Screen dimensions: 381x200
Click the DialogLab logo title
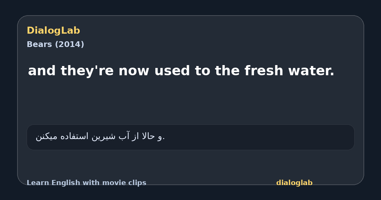53,30
